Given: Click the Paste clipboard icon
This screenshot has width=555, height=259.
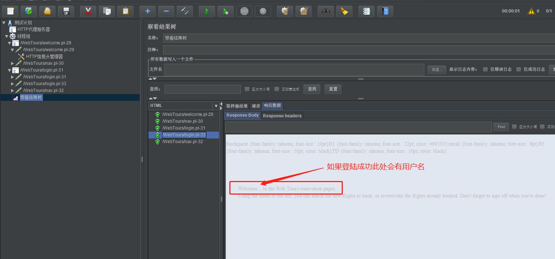Looking at the screenshot, I should click(125, 11).
